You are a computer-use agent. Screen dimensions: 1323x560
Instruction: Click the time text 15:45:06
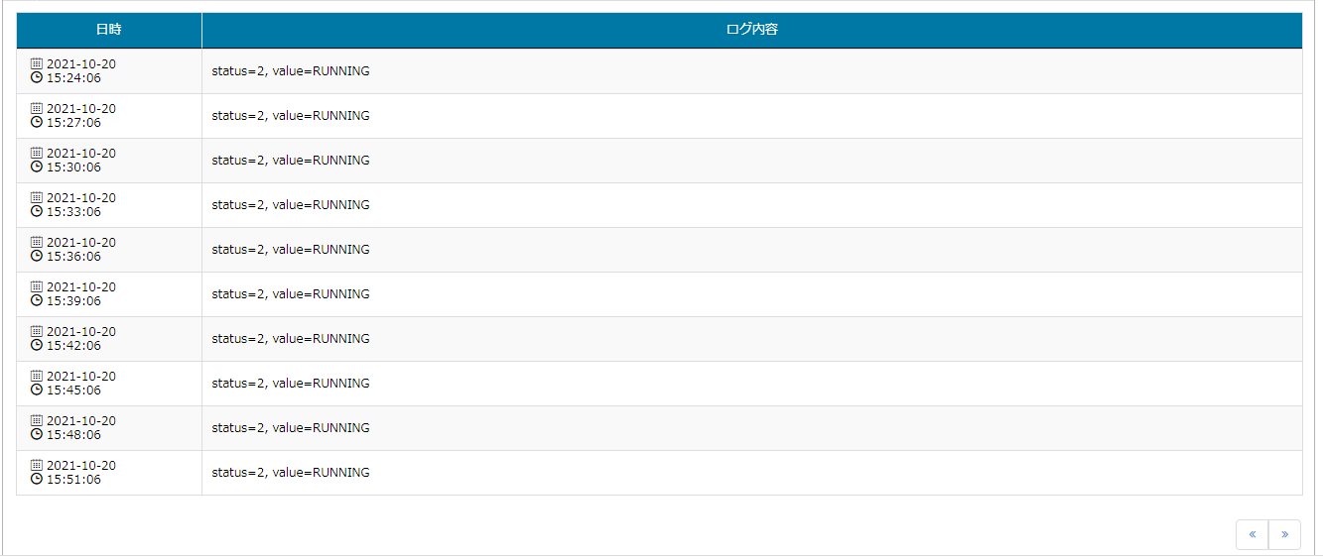(x=73, y=391)
